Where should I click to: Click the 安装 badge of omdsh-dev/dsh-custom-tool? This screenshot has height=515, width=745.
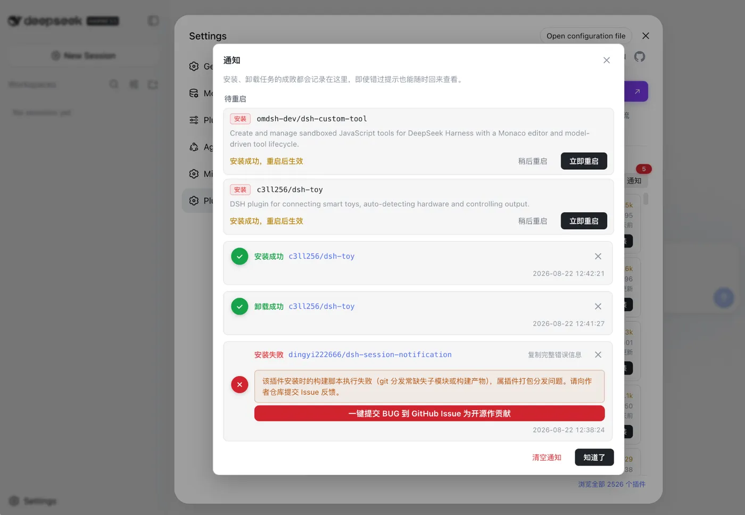tap(240, 119)
